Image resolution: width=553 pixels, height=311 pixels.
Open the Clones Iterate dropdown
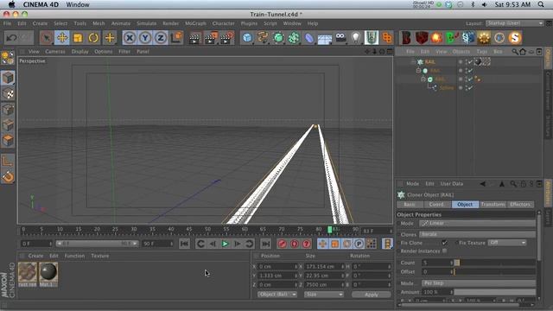477,234
